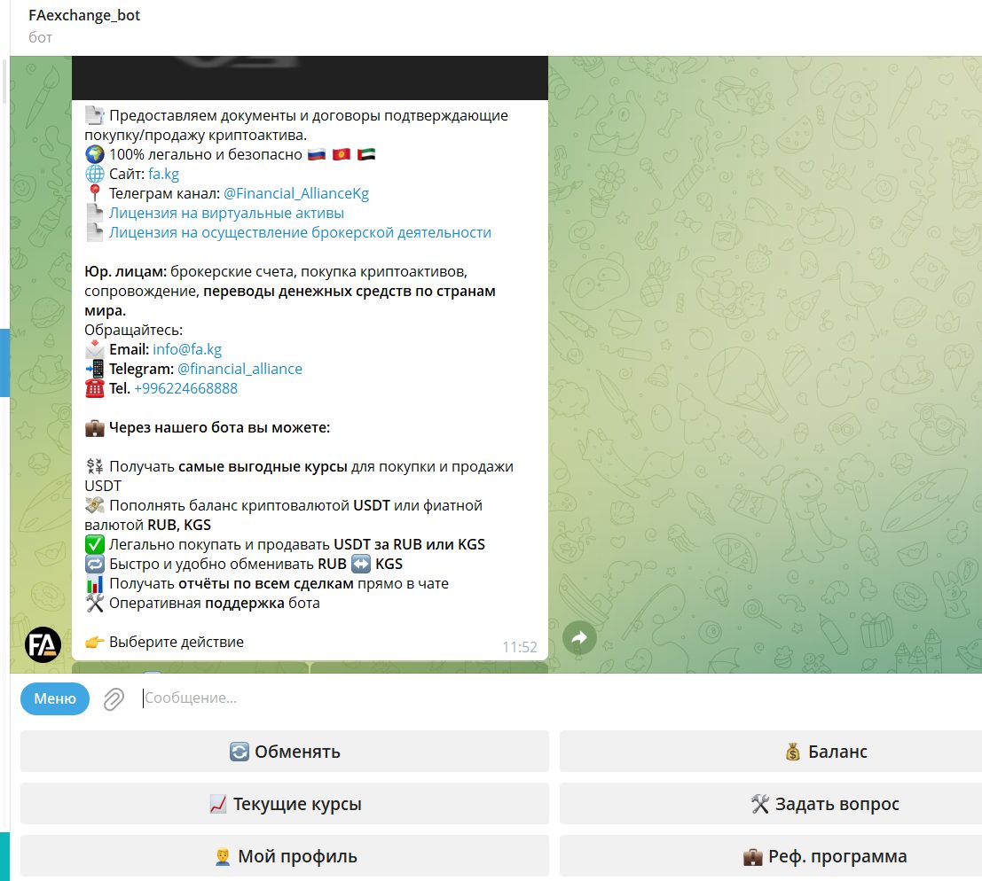Select the Обменять keyboard button
Screen dimensions: 982x881
(x=285, y=751)
